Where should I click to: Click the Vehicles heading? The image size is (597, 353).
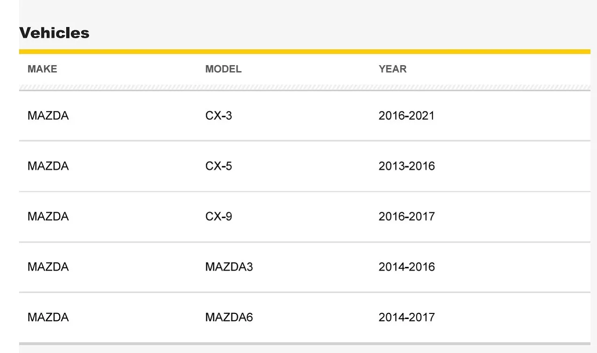[x=54, y=33]
